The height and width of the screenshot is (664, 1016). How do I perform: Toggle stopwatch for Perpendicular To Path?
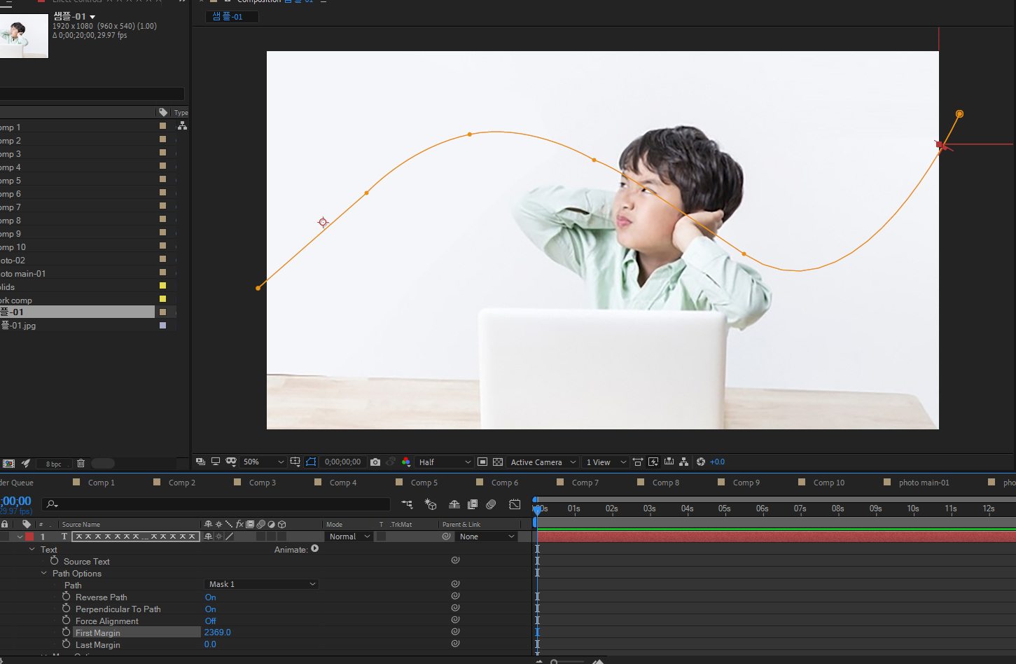click(67, 609)
